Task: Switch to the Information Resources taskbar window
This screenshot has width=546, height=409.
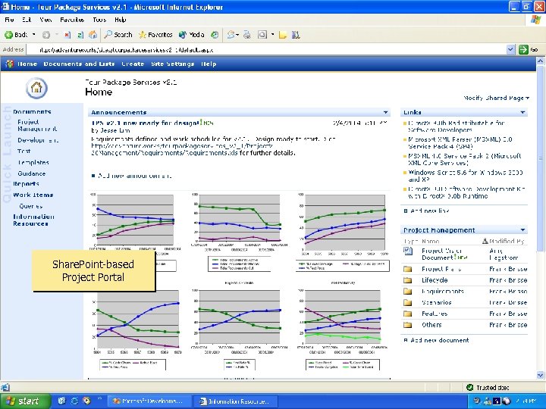Action: (235, 401)
